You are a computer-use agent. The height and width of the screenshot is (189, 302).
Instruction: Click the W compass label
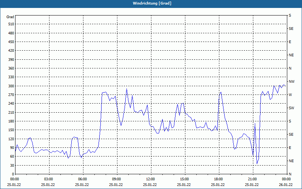click(290, 95)
